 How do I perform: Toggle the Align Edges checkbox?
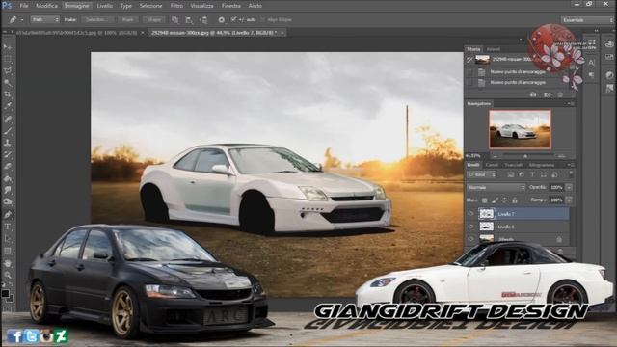[x=263, y=19]
